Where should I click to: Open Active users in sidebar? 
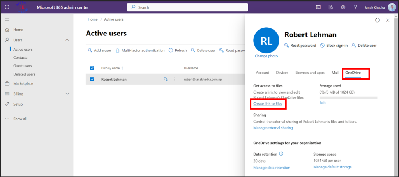point(23,50)
